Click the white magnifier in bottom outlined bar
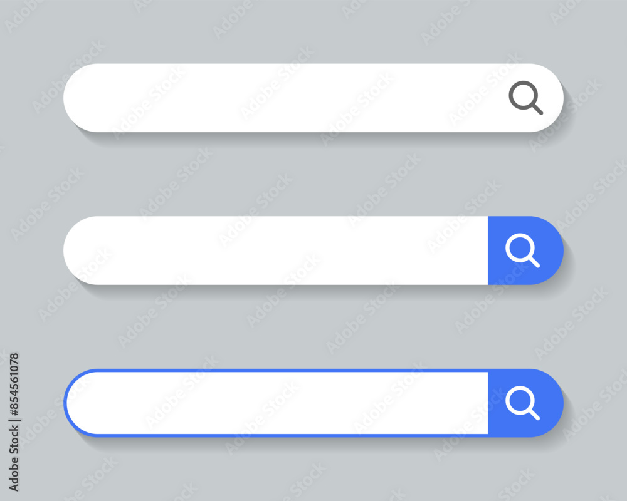Image resolution: width=627 pixels, height=501 pixels. [523, 403]
